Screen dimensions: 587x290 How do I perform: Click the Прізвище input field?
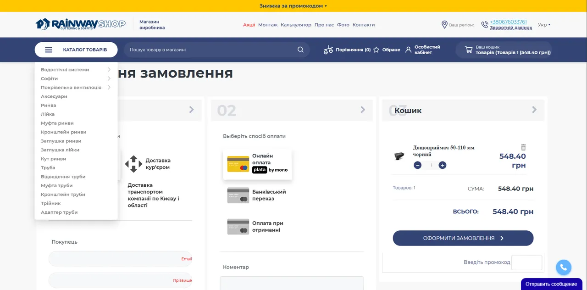(x=120, y=280)
